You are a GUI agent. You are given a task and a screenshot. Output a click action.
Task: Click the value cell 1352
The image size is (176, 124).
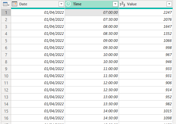(146, 34)
